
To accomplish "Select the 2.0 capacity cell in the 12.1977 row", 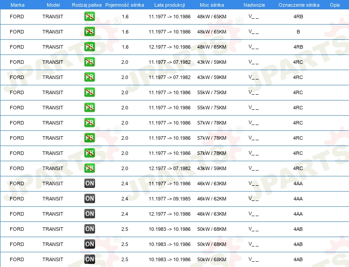I will point(125,168).
